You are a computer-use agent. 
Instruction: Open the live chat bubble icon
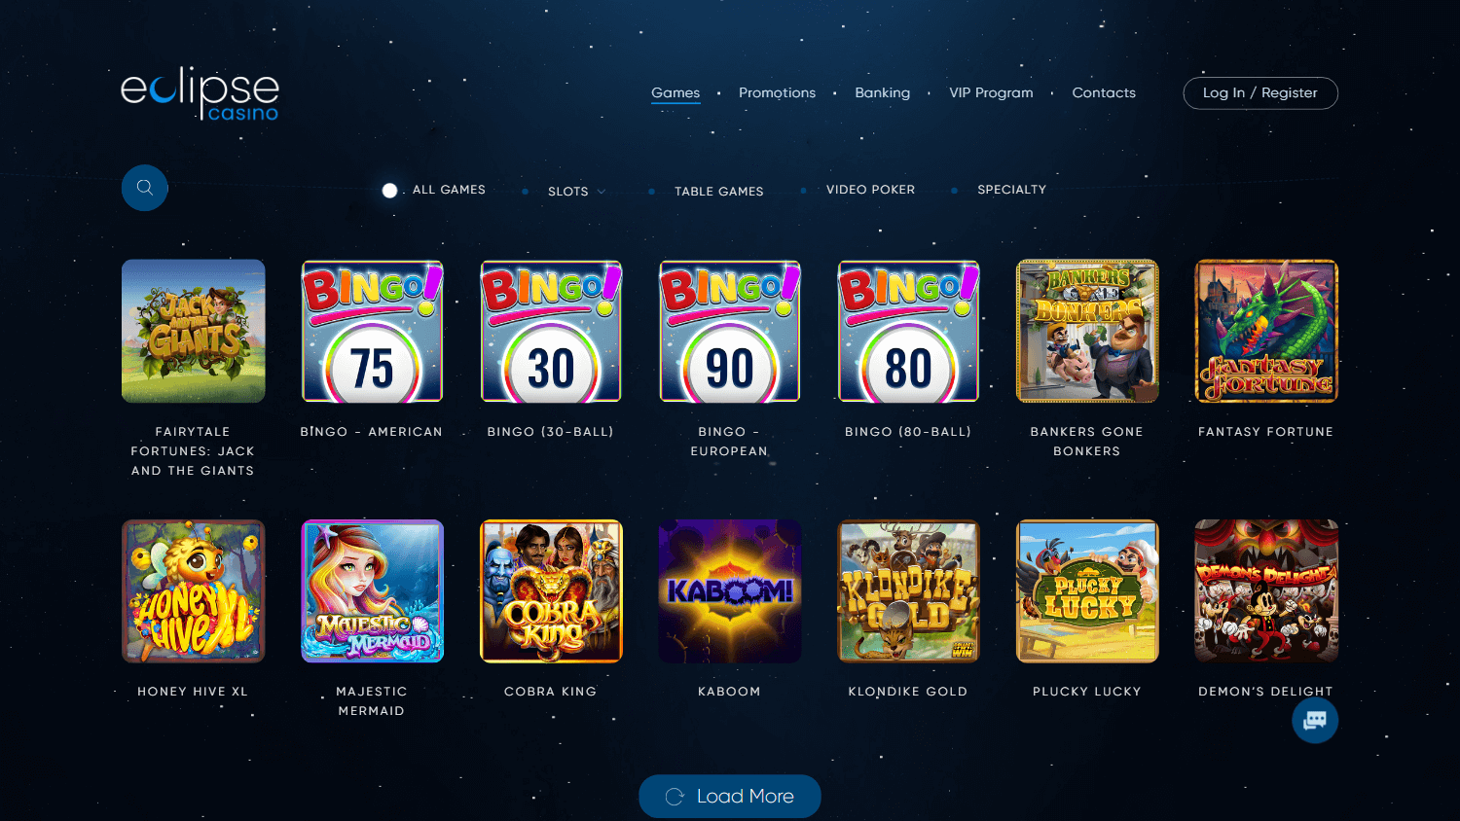[1315, 720]
